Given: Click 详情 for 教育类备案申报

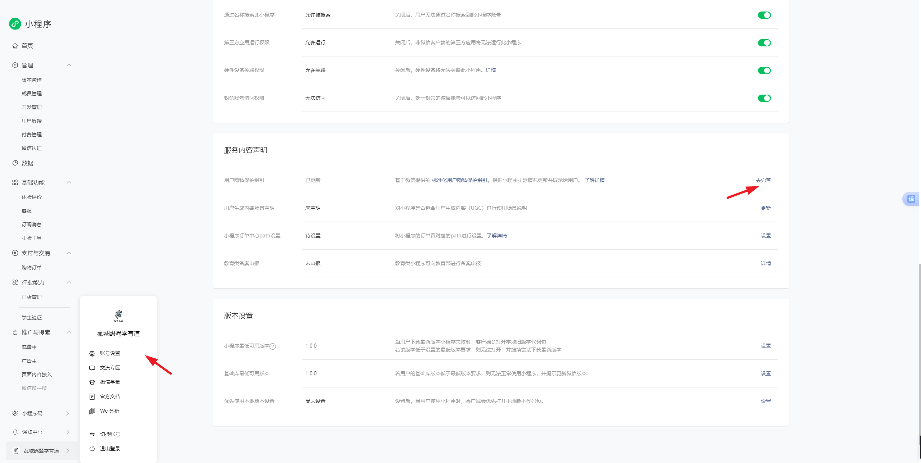Looking at the screenshot, I should (x=766, y=263).
